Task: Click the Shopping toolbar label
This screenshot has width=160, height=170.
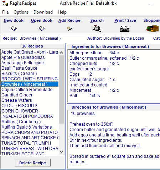Action: [152, 20]
